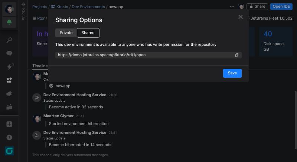Open the ktor repository link
This screenshot has width=297, height=162.
41,18
